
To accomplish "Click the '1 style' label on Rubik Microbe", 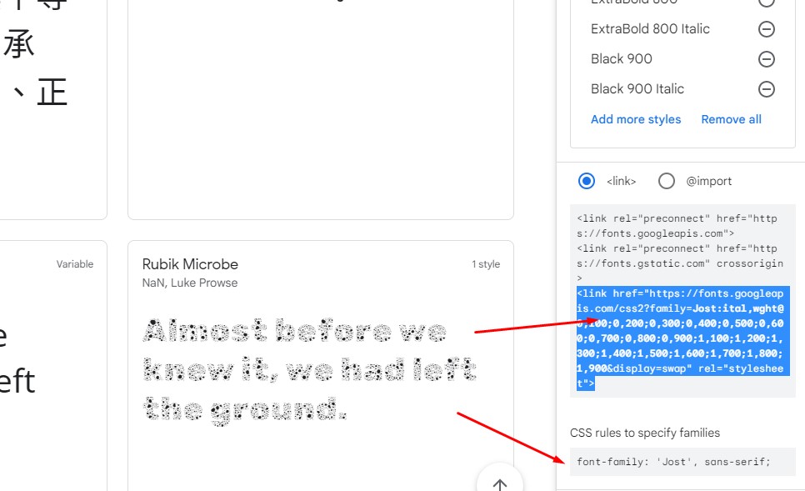I will 486,264.
